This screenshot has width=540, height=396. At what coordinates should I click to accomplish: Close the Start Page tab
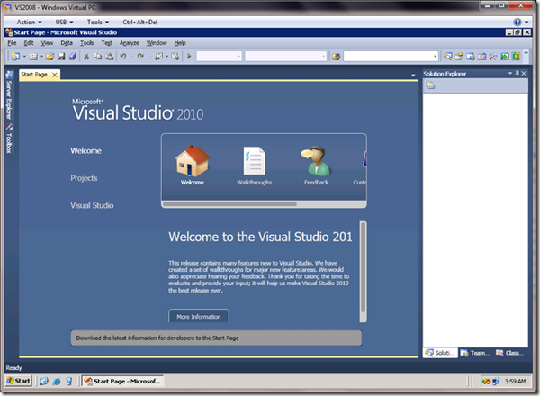(x=54, y=75)
